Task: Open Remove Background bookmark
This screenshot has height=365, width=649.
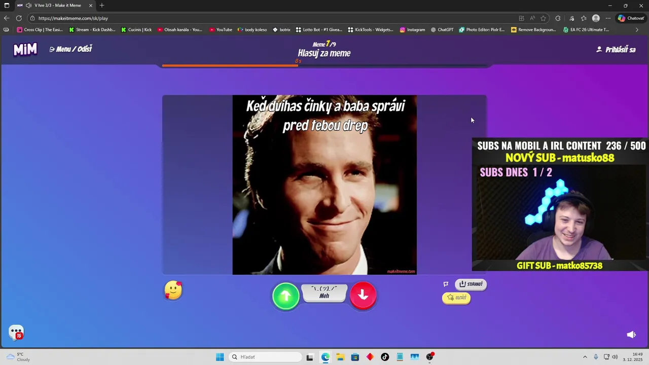Action: [534, 30]
